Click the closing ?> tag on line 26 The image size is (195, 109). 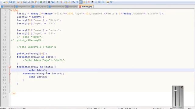click(x=14, y=94)
